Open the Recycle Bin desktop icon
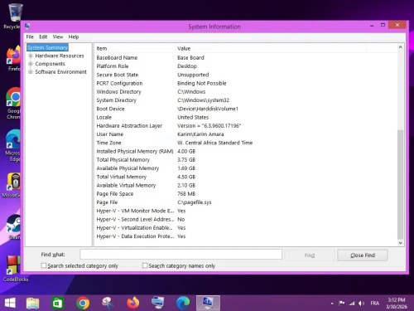This screenshot has height=311, width=414. 14,15
